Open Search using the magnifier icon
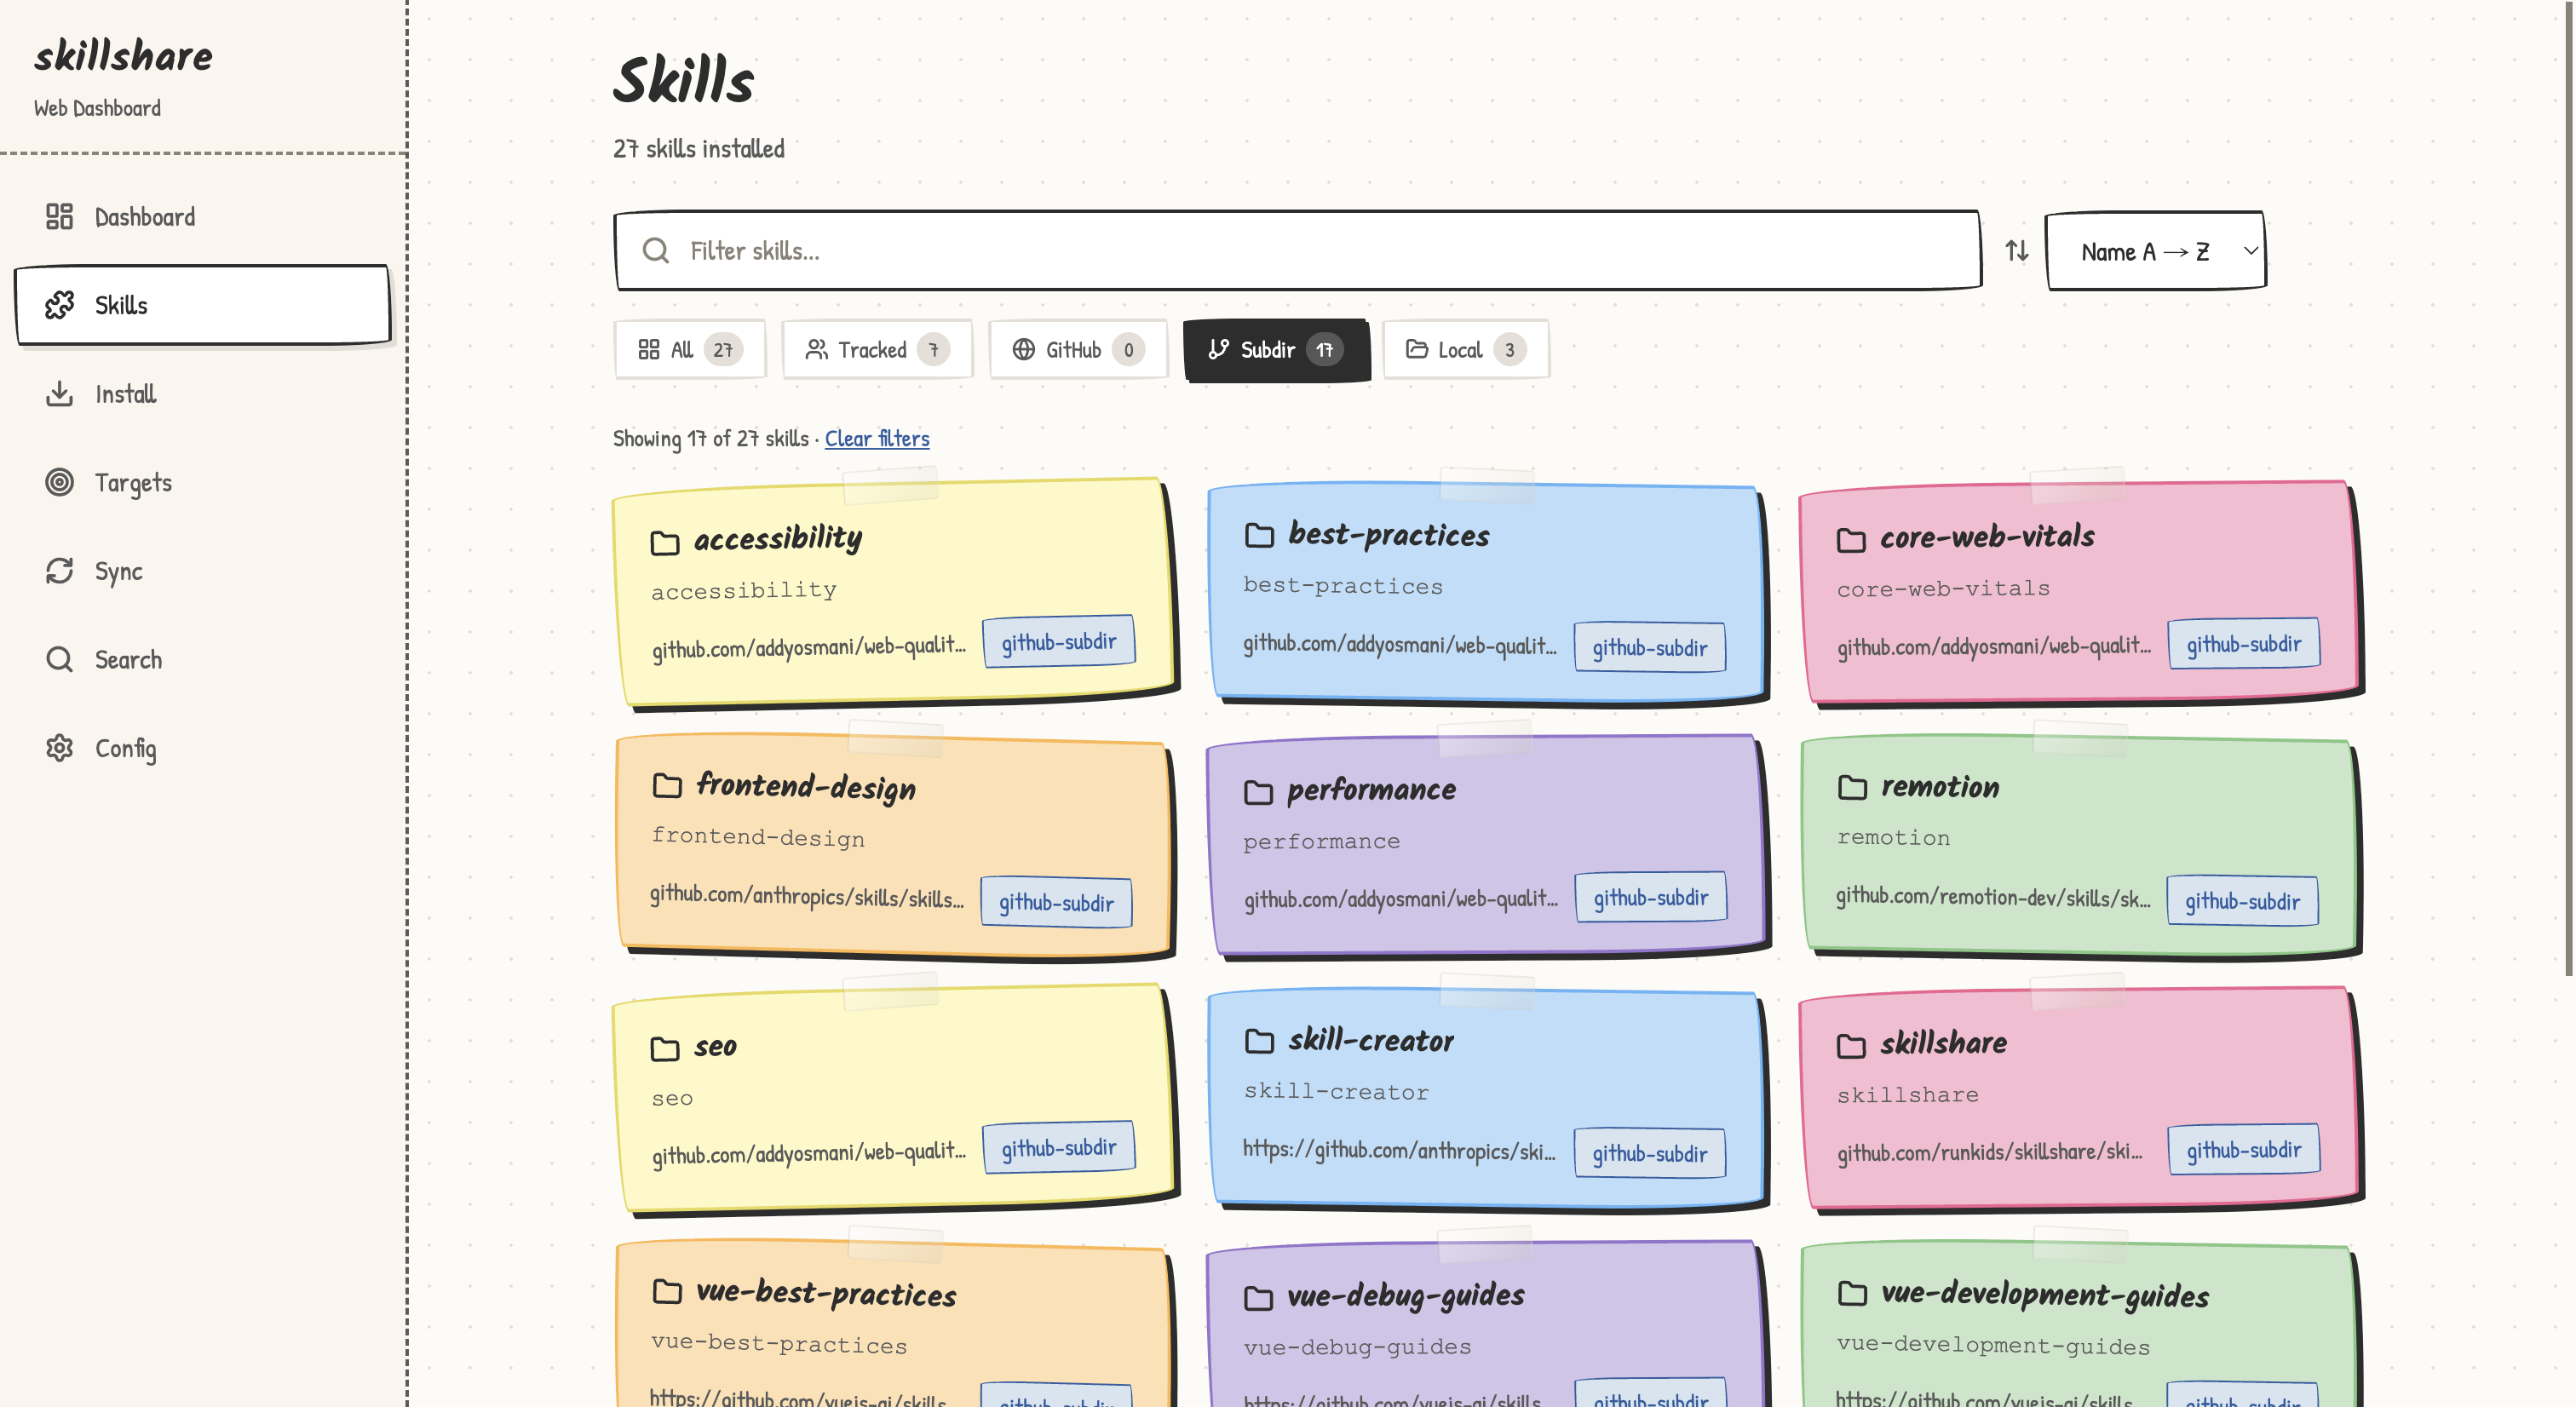The width and height of the screenshot is (2576, 1407). pyautogui.click(x=60, y=659)
